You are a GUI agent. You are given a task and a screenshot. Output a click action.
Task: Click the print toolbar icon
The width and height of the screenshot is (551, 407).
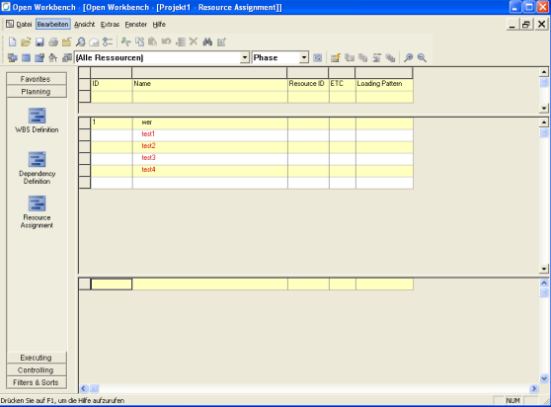(x=53, y=42)
